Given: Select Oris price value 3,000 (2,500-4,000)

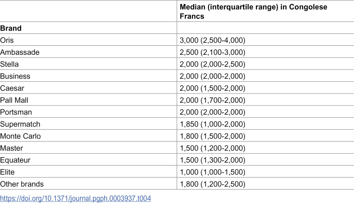Looking at the screenshot, I should click(x=212, y=40).
